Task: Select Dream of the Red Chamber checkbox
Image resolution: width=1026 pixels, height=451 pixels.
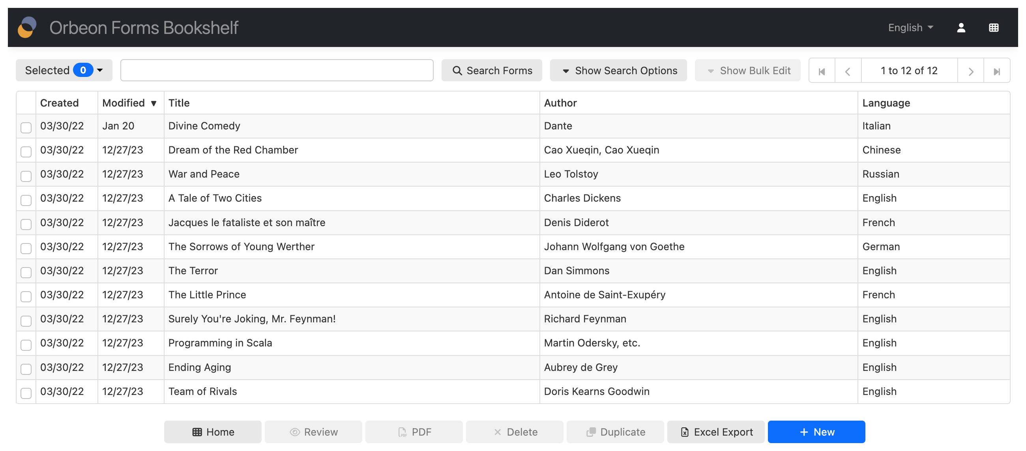Action: [x=26, y=152]
